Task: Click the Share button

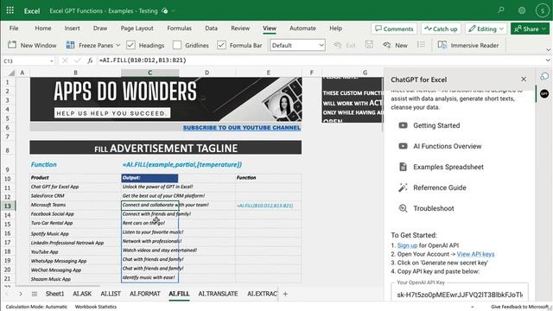Action: [530, 29]
